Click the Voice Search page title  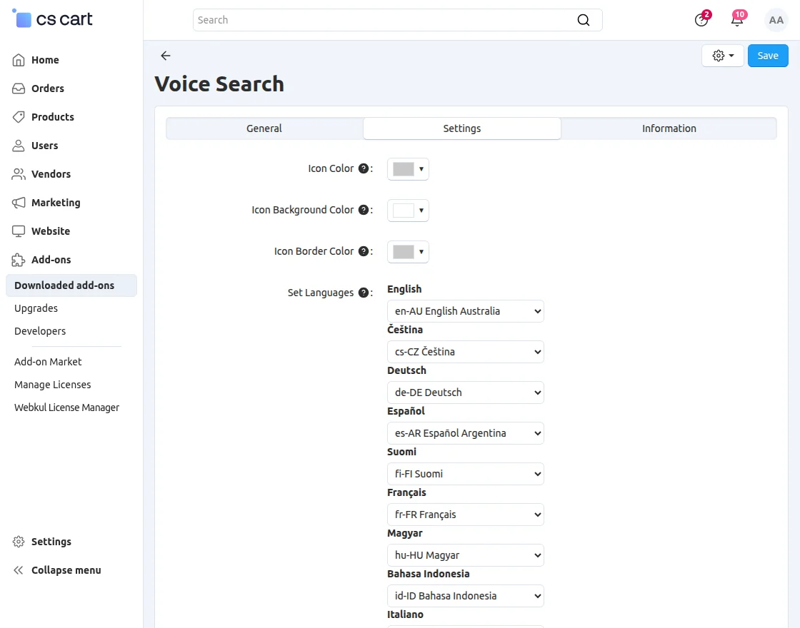pyautogui.click(x=219, y=84)
